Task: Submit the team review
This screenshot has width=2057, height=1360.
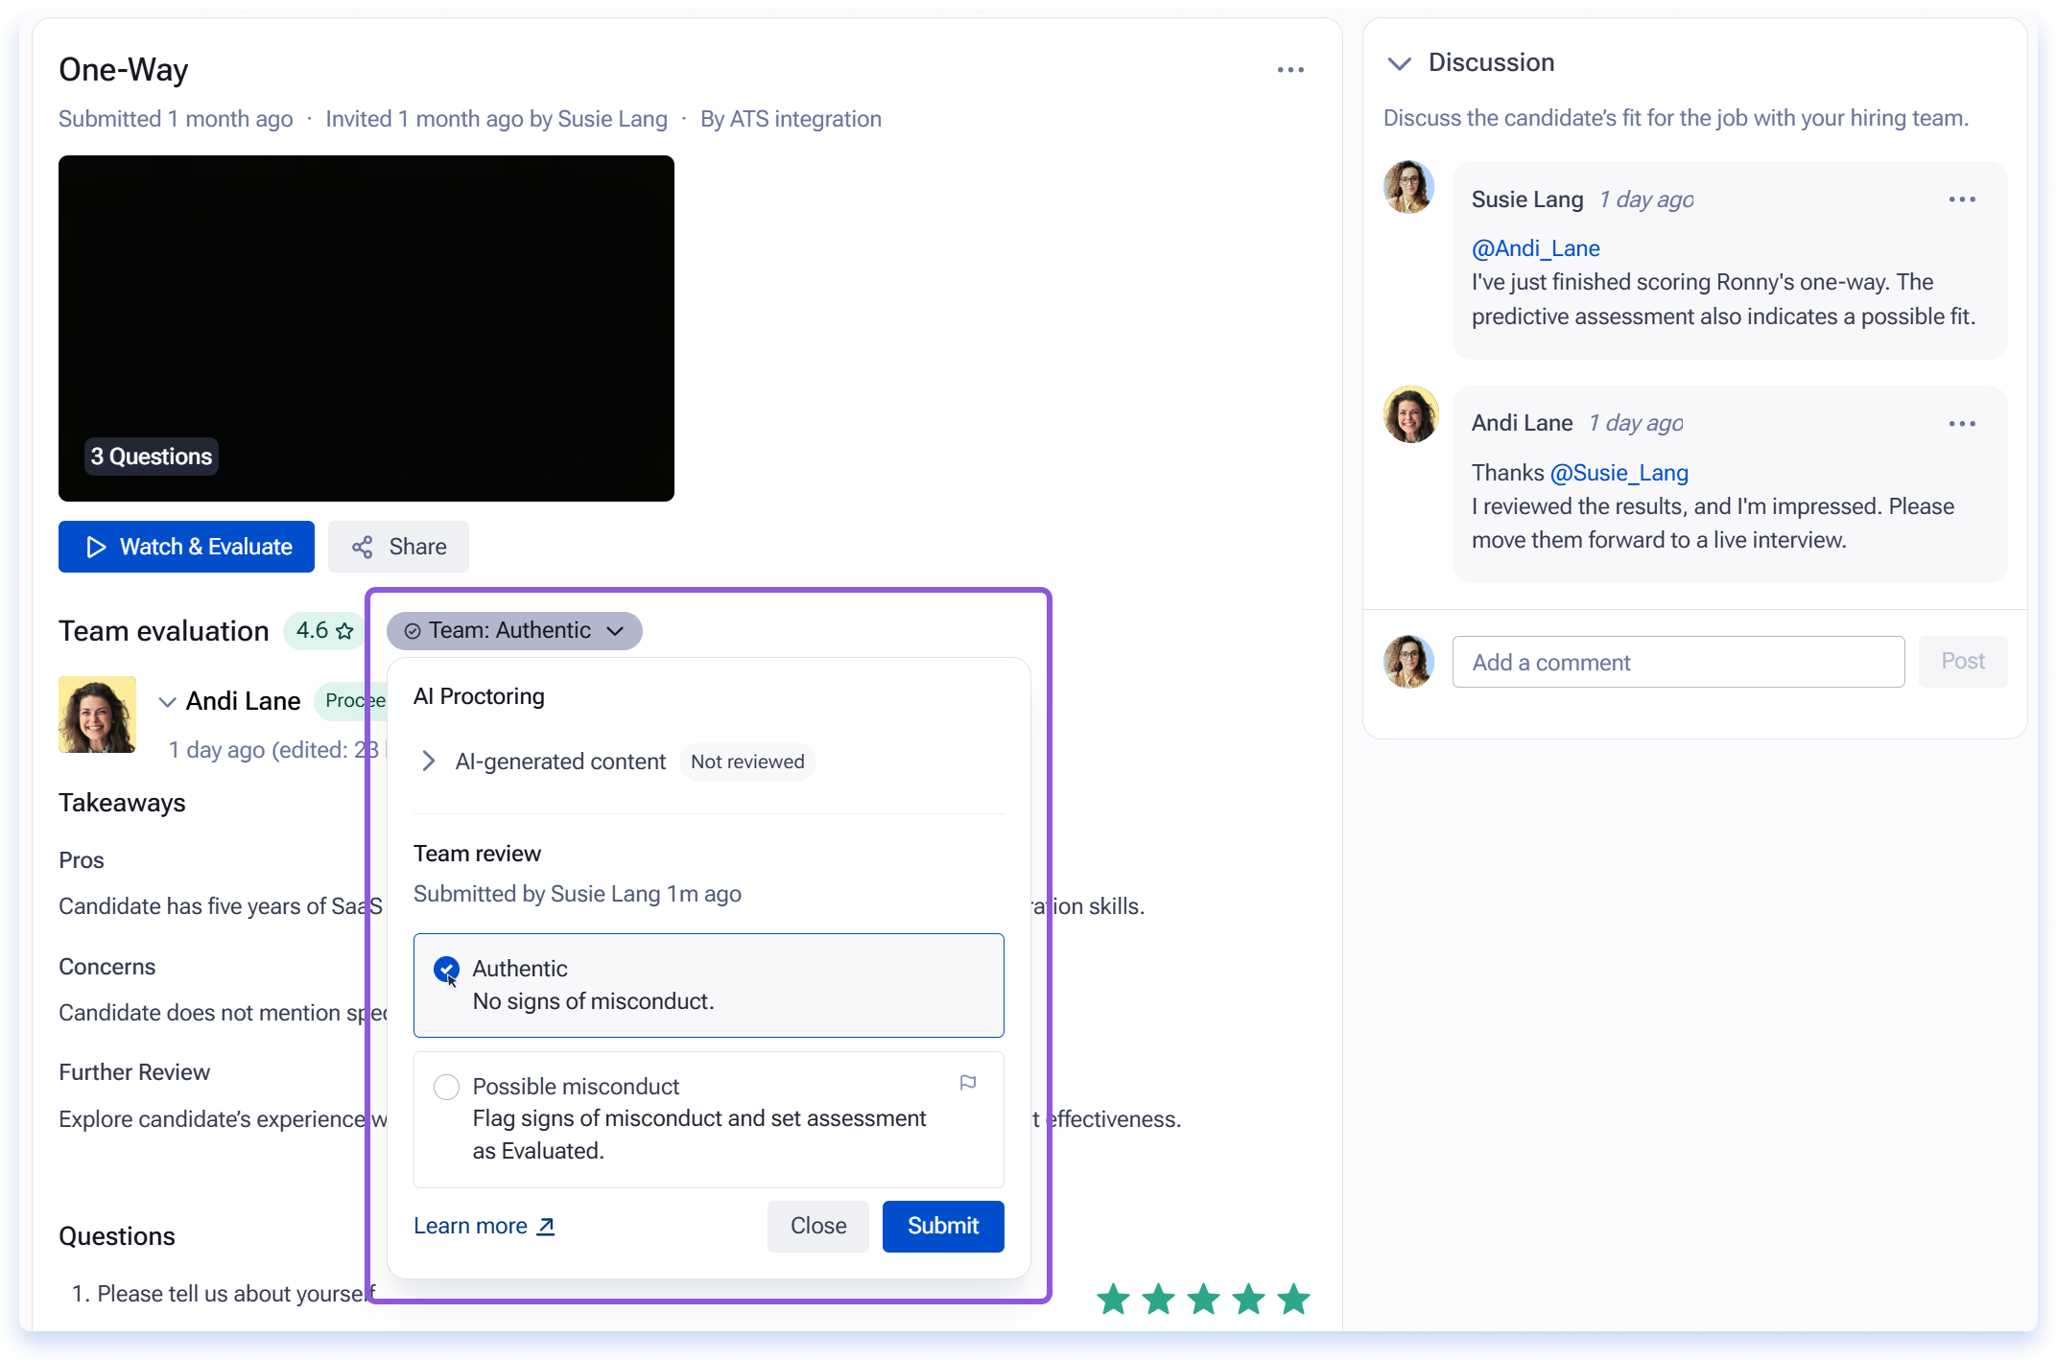Action: point(943,1226)
